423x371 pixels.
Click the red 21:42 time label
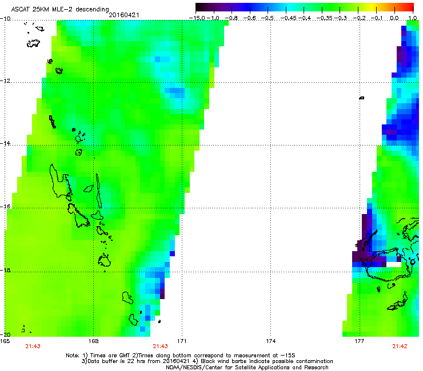(400, 346)
